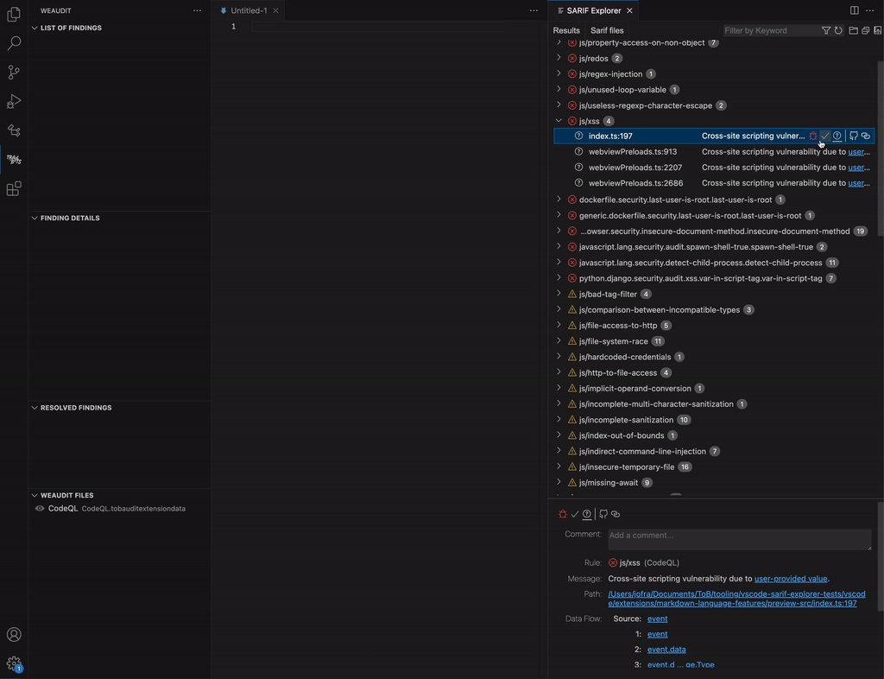Select the SARIF Explorer tab
Image resolution: width=884 pixels, height=679 pixels.
point(594,10)
